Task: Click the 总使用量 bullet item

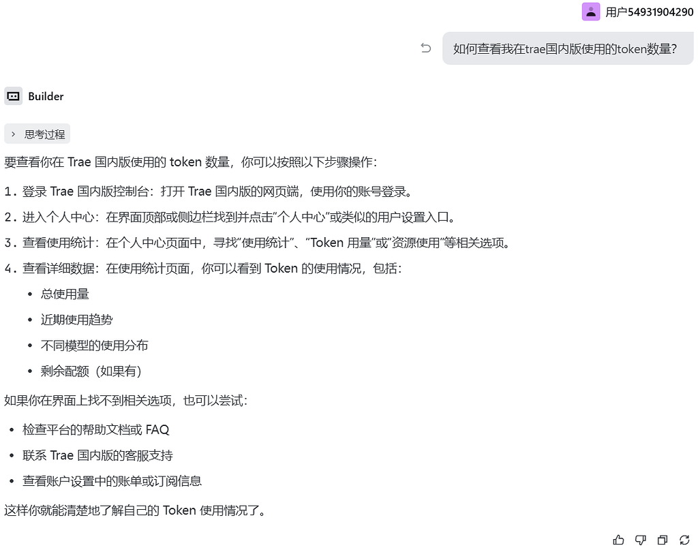Action: click(65, 294)
